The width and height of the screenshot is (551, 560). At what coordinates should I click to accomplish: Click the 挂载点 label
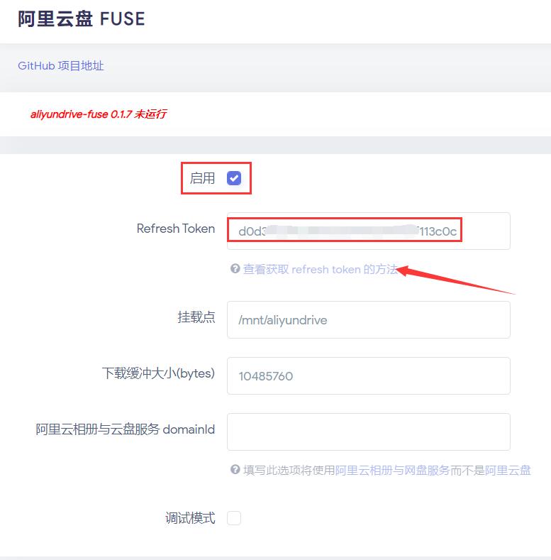pos(196,317)
